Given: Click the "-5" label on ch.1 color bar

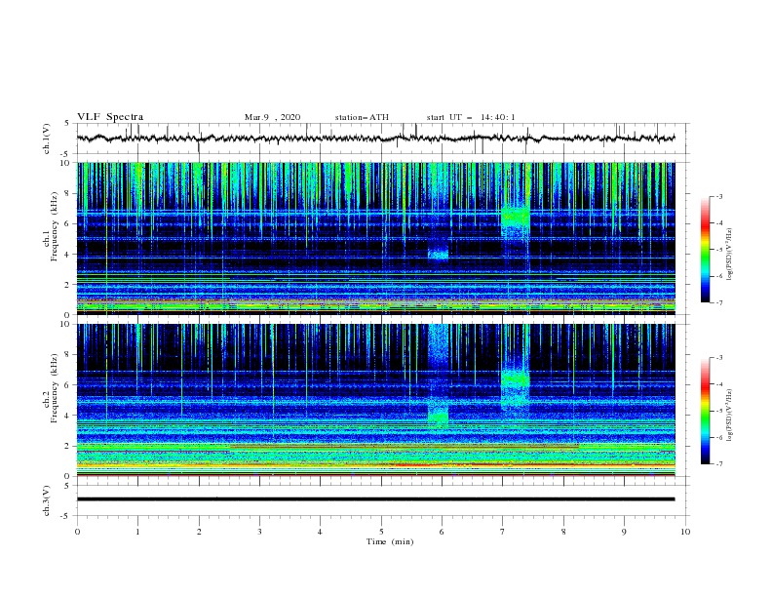Looking at the screenshot, I should (718, 250).
